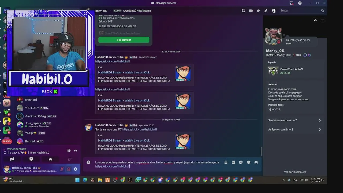Viewport: 343px width, 193px height.
Task: Open kick.com link in 'Sortearemos una PC' message
Action: click(140, 129)
